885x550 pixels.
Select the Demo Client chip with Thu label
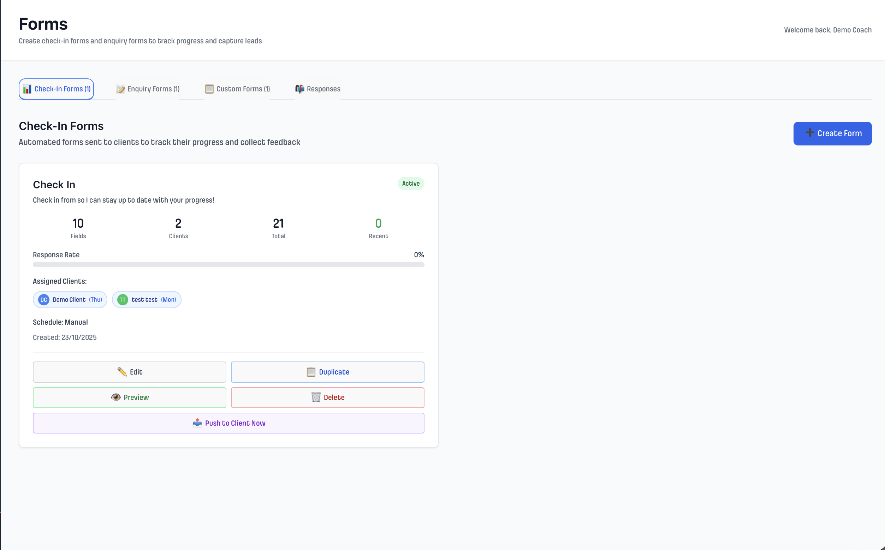pyautogui.click(x=70, y=299)
